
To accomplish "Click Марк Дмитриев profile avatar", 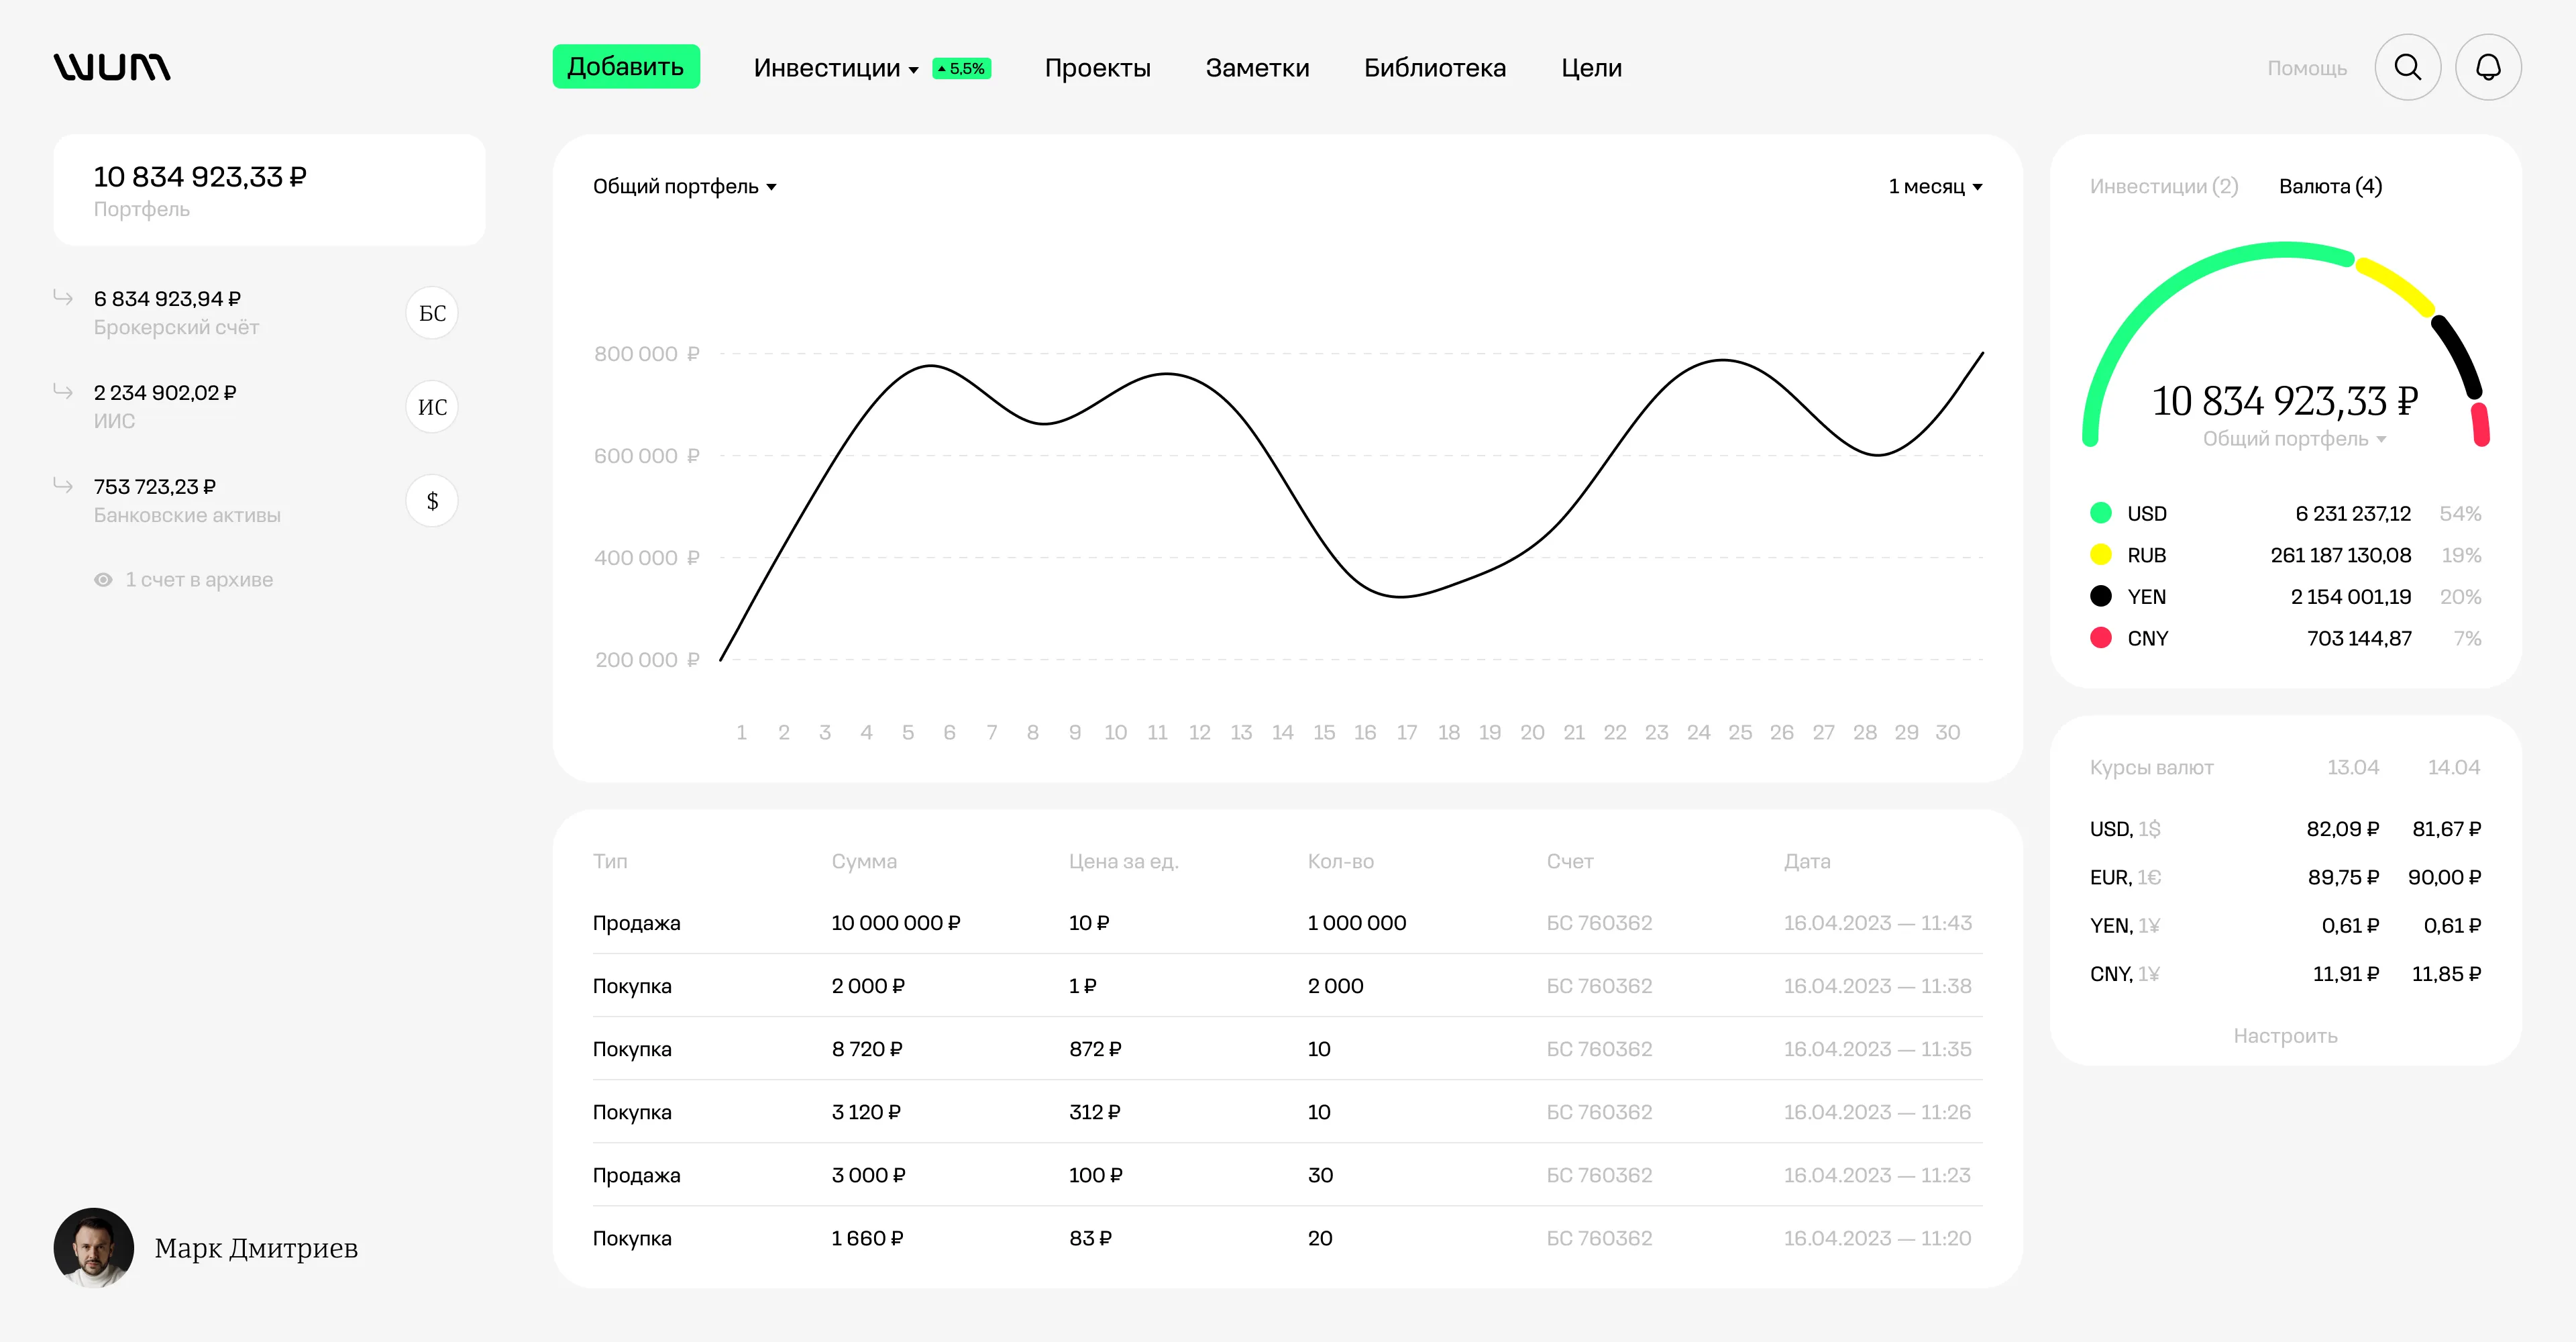I will 94,1247.
